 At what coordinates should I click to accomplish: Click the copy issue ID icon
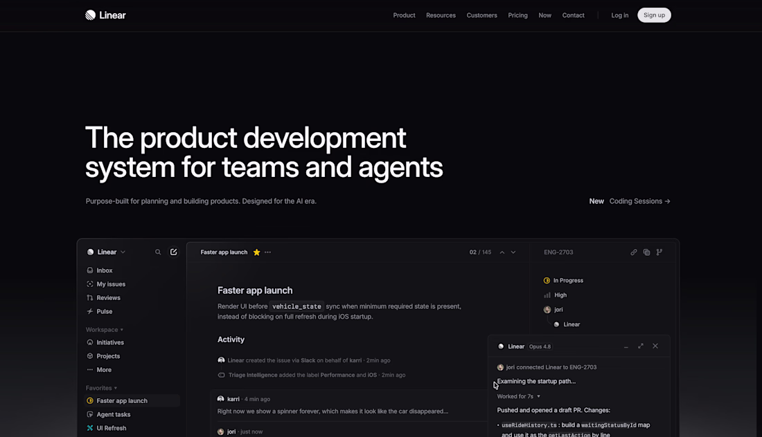646,252
